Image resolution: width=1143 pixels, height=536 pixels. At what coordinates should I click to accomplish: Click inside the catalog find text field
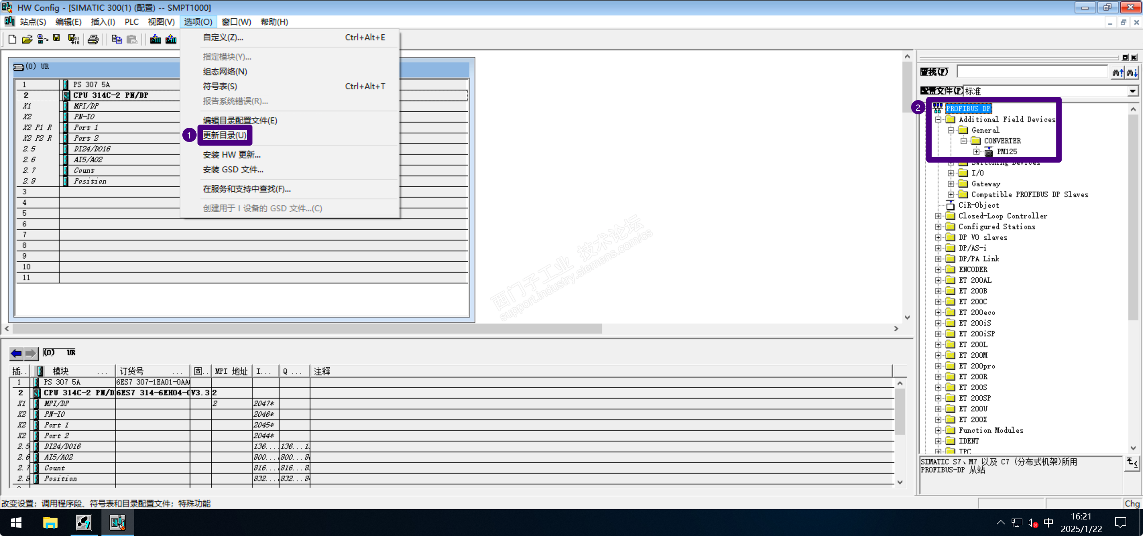point(1032,72)
